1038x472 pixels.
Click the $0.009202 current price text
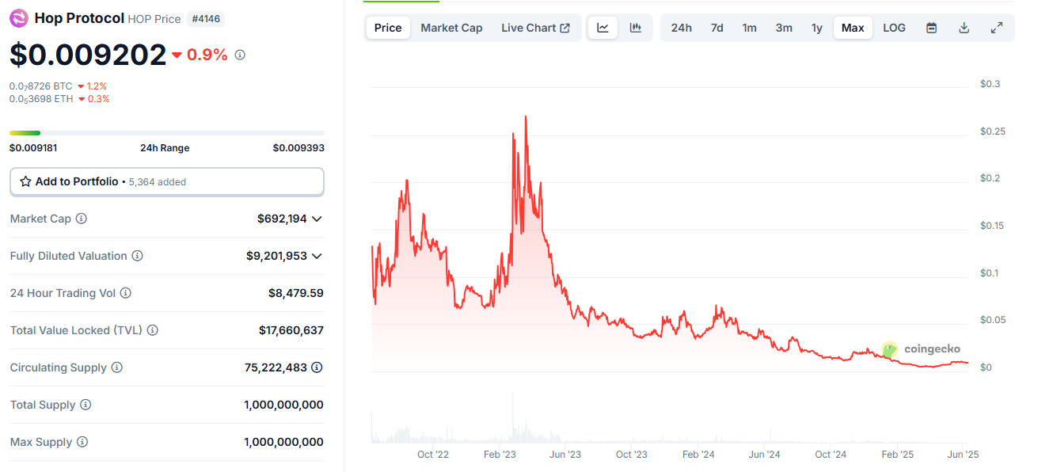(x=88, y=55)
